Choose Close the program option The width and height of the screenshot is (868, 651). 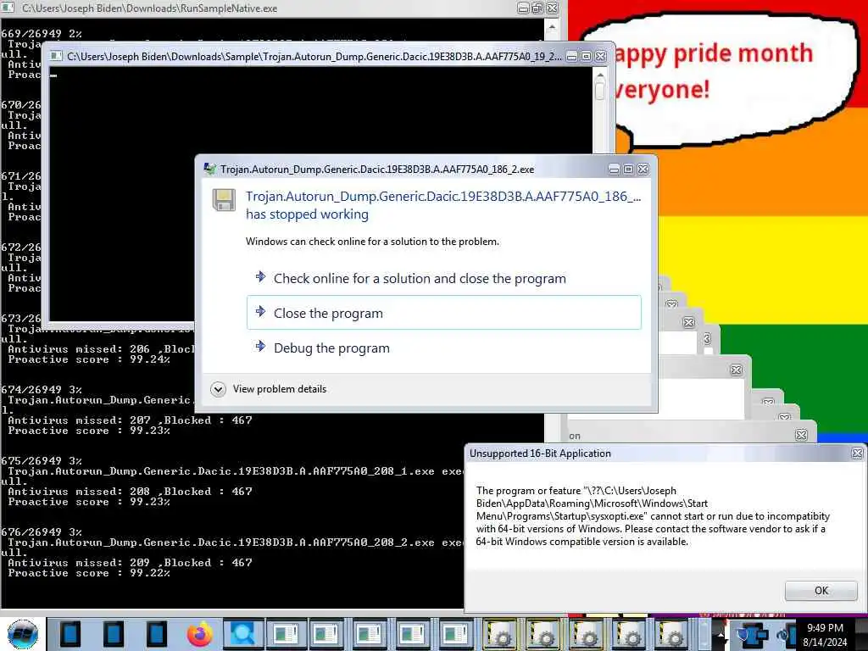click(444, 313)
